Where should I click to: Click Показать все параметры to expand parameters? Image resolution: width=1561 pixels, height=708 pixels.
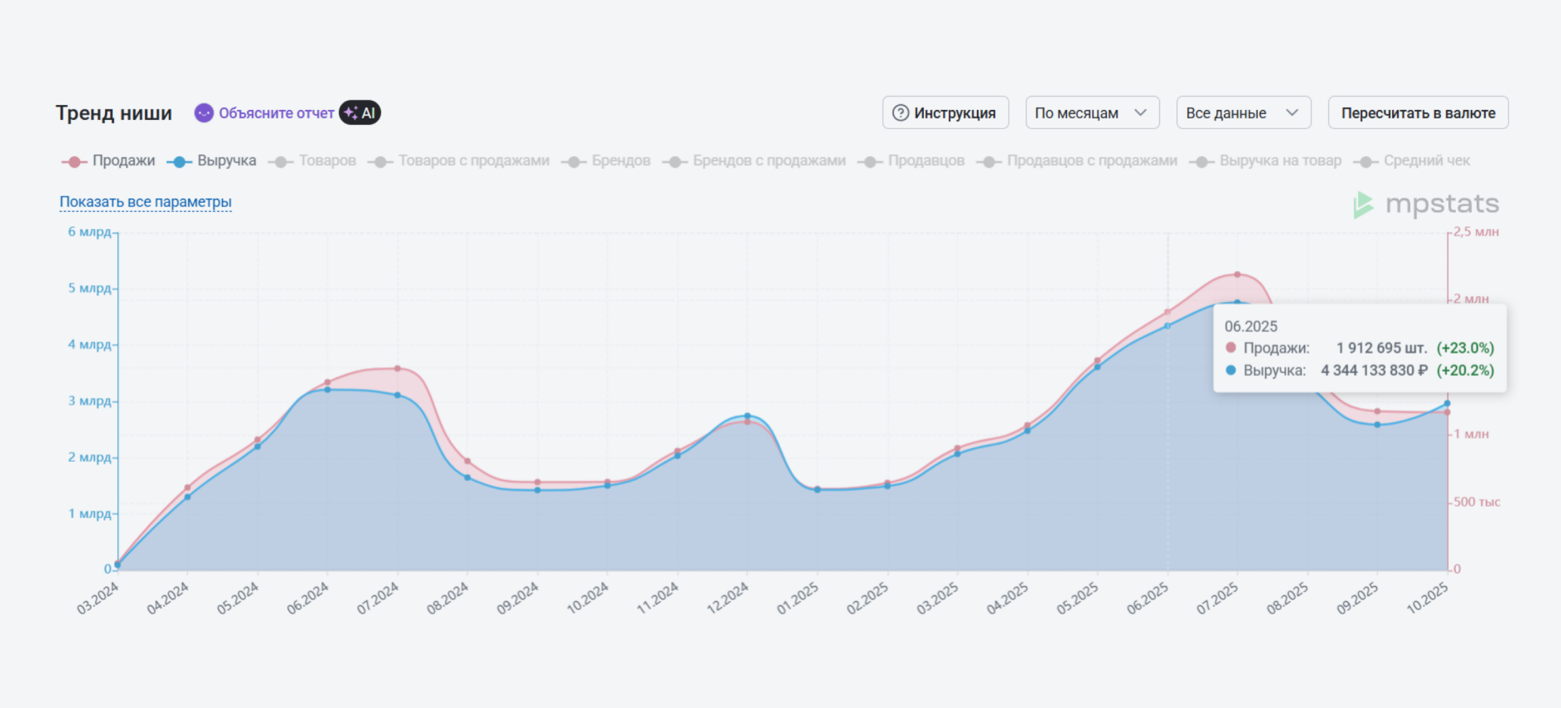[x=145, y=202]
